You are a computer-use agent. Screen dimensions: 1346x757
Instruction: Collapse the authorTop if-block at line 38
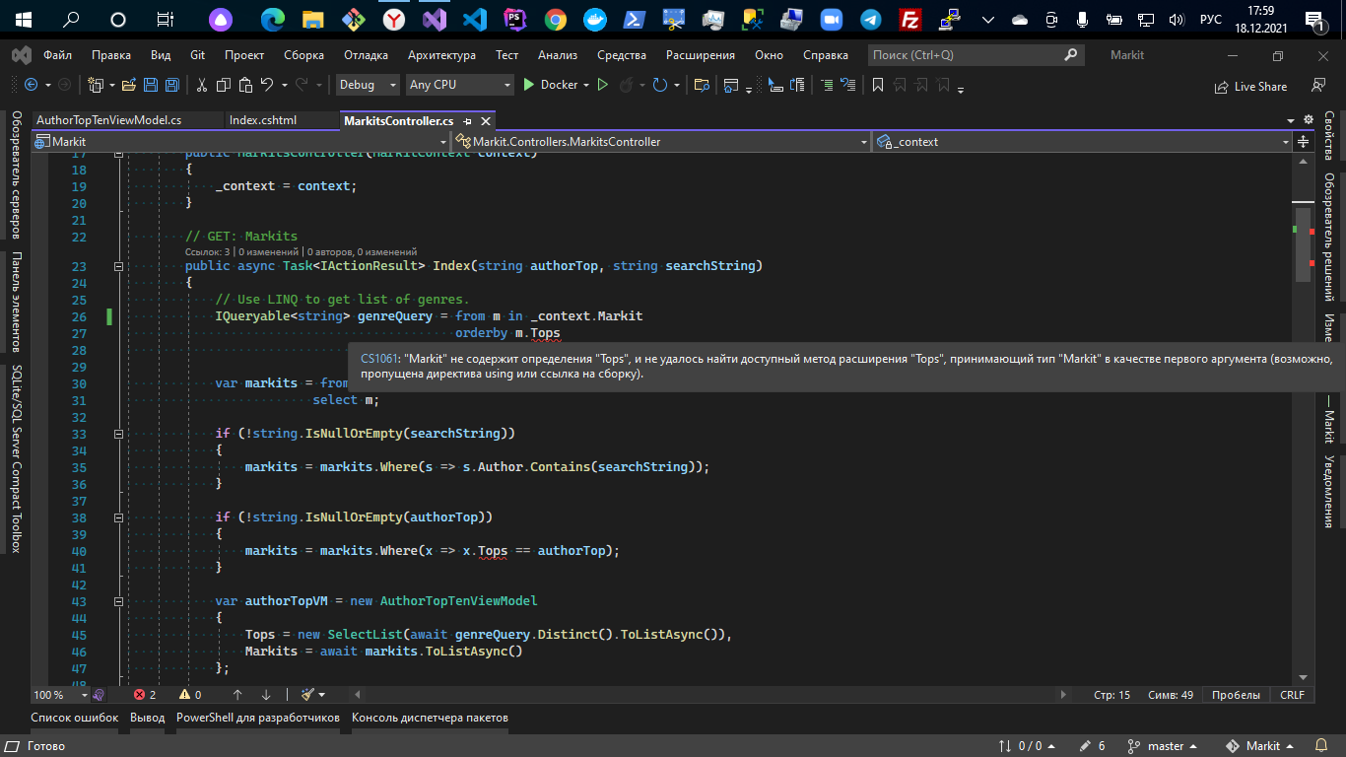(118, 517)
